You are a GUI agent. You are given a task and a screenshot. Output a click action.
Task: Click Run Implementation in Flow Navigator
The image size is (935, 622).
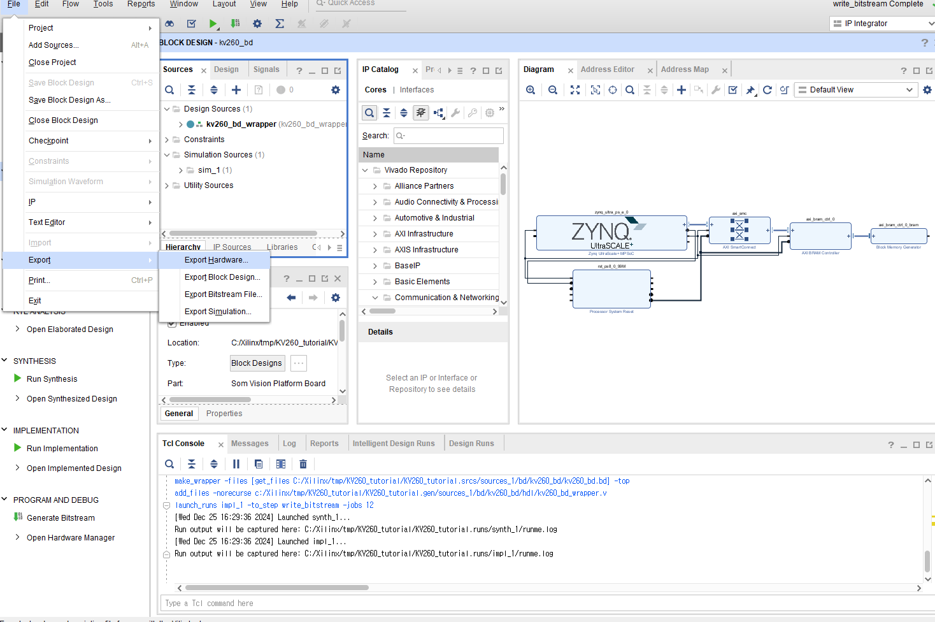[x=62, y=449]
